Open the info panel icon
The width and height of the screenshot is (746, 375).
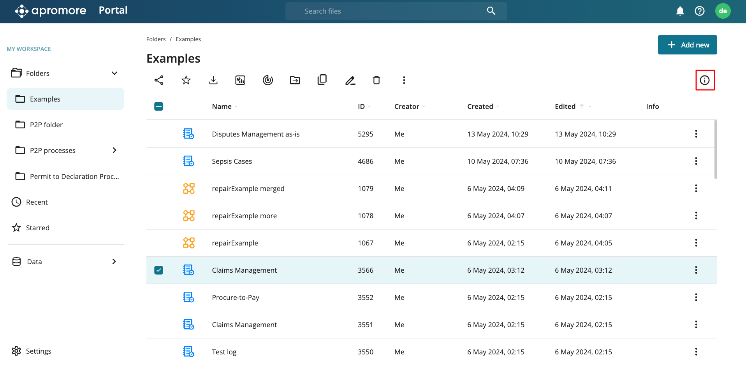(705, 80)
